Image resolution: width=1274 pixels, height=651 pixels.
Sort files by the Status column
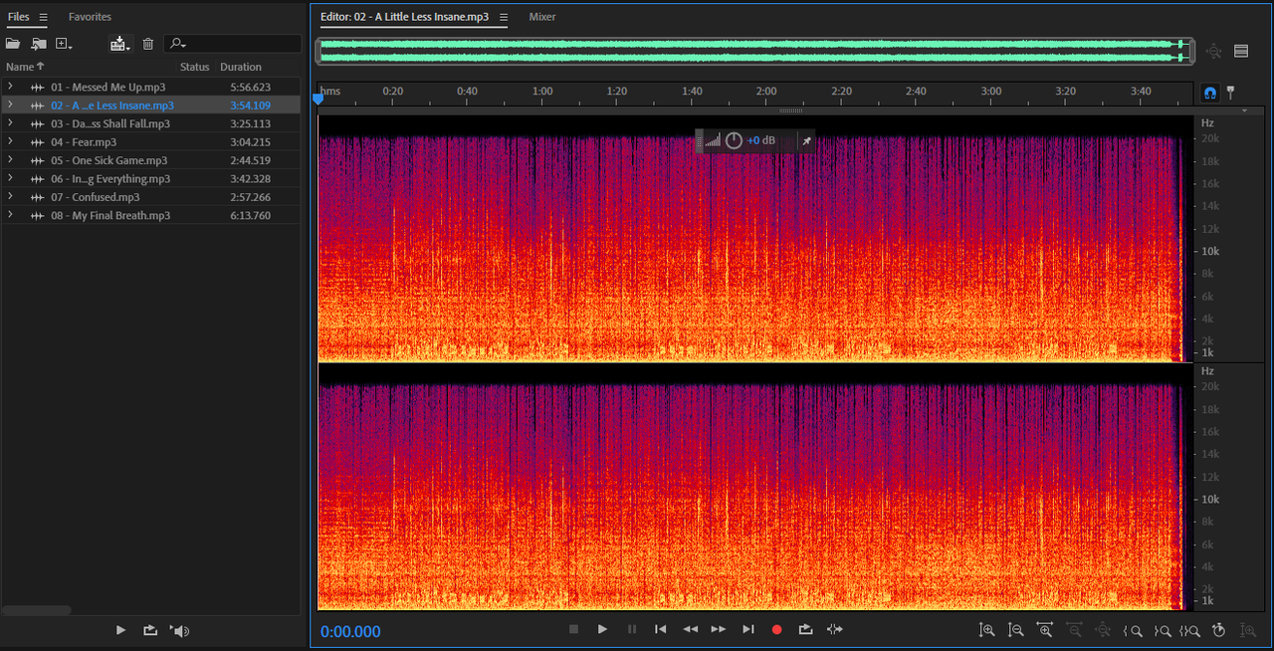194,67
